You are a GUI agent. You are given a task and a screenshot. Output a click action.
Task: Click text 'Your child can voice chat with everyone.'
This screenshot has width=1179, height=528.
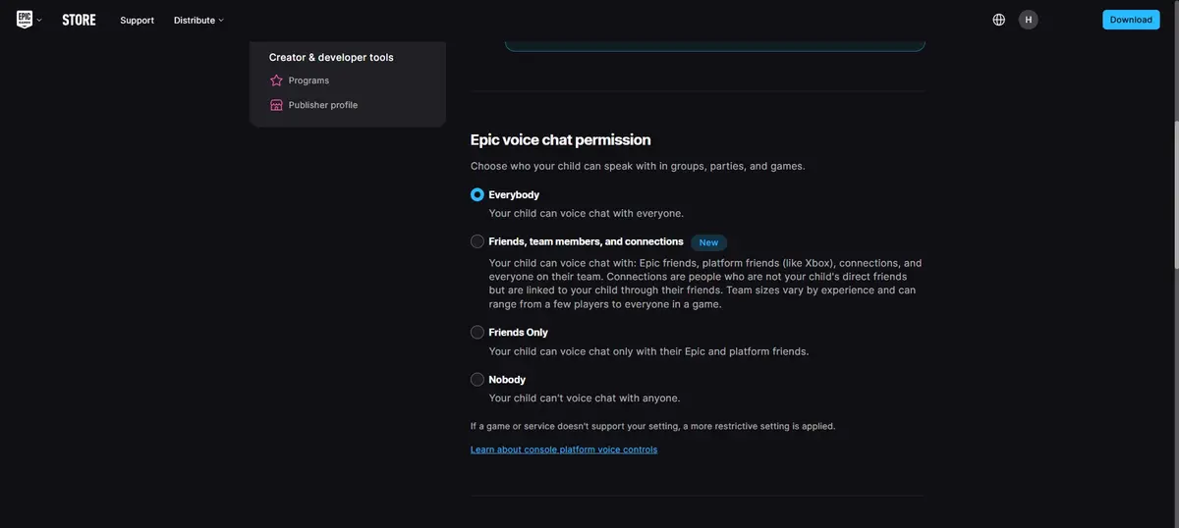coord(587,213)
